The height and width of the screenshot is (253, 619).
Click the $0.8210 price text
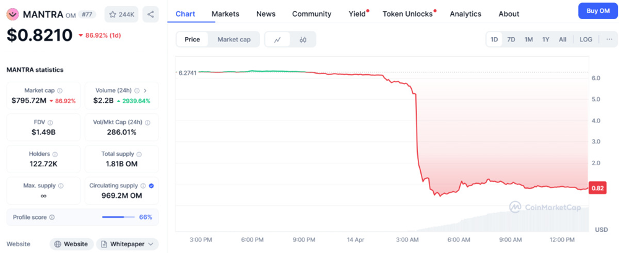coord(40,35)
